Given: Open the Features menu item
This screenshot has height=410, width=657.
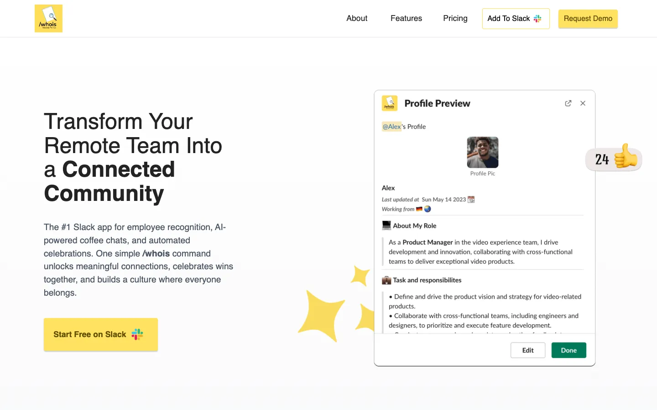Looking at the screenshot, I should [x=406, y=18].
